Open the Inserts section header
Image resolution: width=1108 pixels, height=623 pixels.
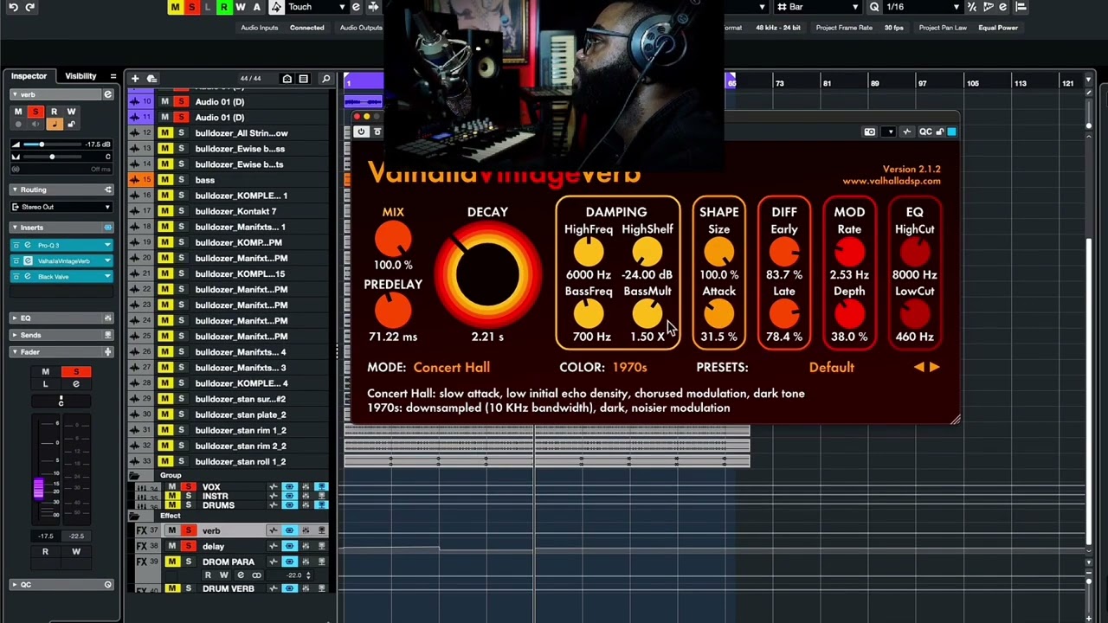coord(61,228)
